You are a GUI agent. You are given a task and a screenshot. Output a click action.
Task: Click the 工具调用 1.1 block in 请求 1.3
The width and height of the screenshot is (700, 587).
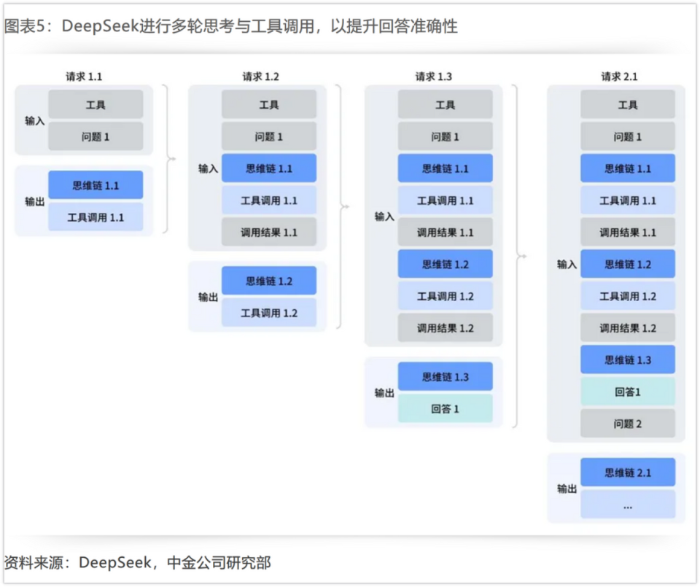click(446, 201)
